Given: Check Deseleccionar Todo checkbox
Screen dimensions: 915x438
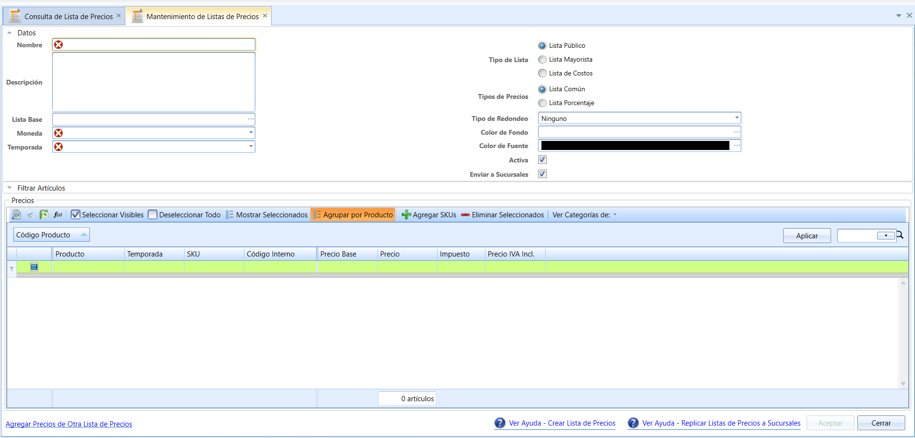Looking at the screenshot, I should pyautogui.click(x=153, y=215).
